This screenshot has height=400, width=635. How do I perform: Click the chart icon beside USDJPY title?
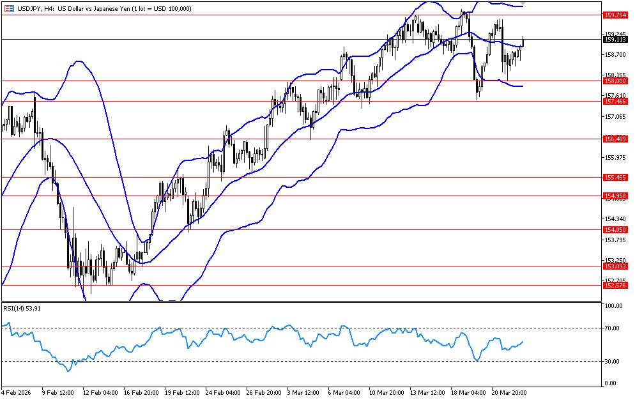(x=8, y=8)
